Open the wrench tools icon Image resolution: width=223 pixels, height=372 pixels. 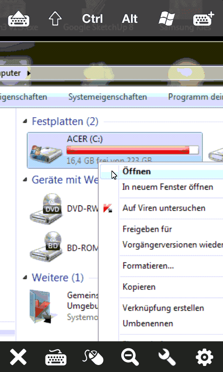[167, 357]
